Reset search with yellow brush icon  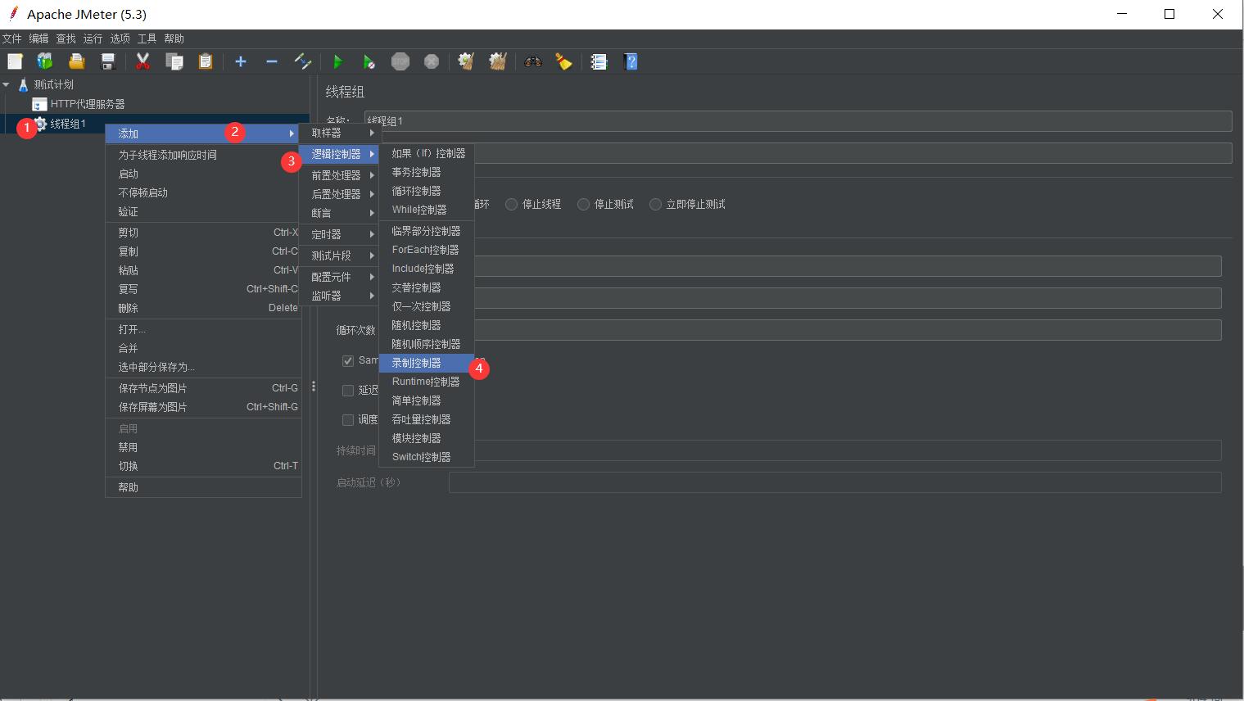pyautogui.click(x=564, y=61)
